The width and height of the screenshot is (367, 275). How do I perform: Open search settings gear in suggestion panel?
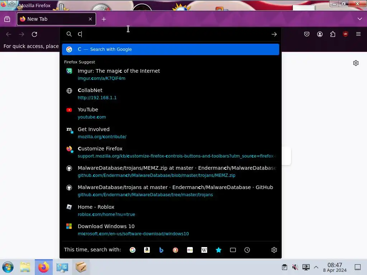pyautogui.click(x=274, y=250)
